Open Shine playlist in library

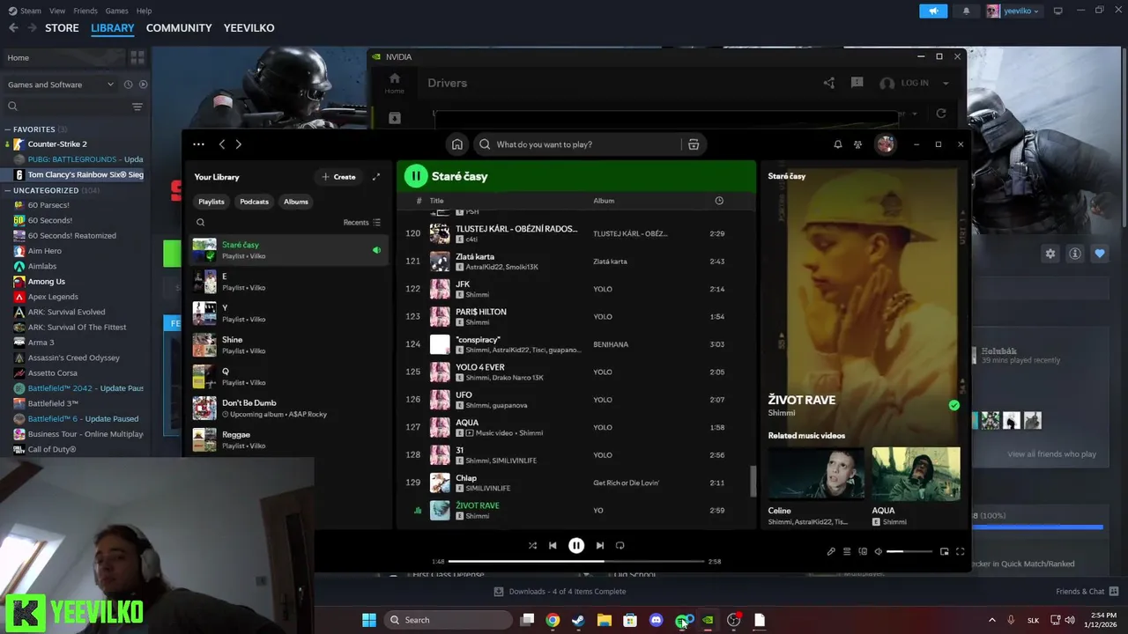(289, 344)
